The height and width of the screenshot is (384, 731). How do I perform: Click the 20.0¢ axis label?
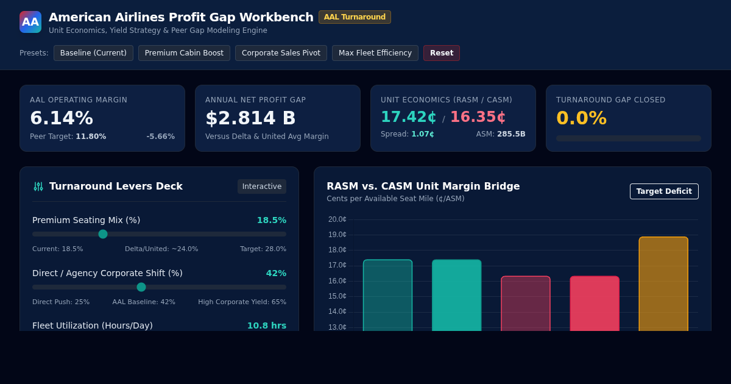337,219
